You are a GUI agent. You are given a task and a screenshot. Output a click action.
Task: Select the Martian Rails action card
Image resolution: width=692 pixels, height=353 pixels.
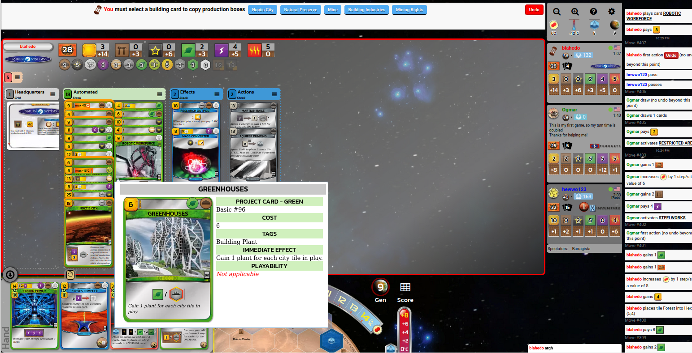coord(253,114)
